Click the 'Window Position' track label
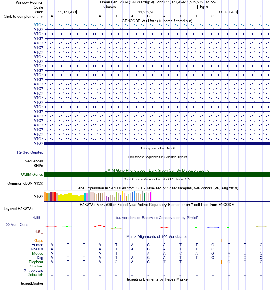The height and width of the screenshot is (290, 270). click(x=30, y=2)
